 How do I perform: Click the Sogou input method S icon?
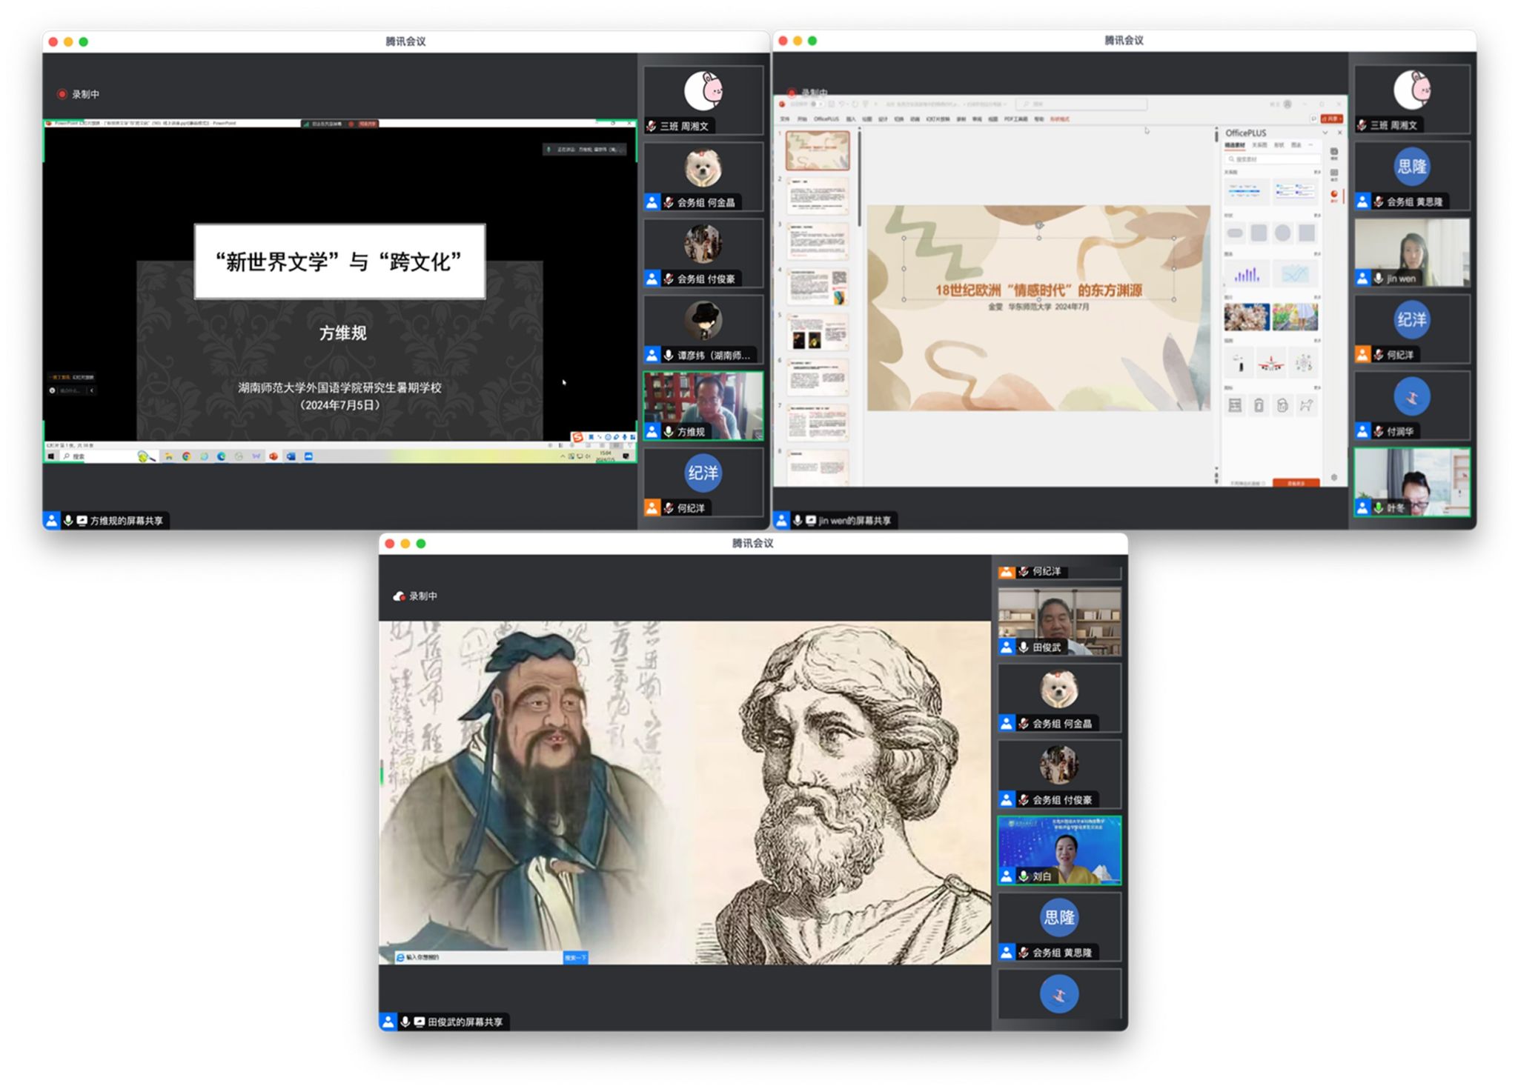[577, 437]
